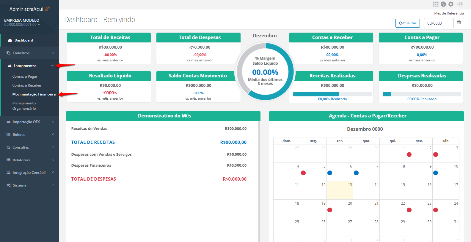Expand the Cadastros menu chevron
The width and height of the screenshot is (471, 242).
pos(53,53)
